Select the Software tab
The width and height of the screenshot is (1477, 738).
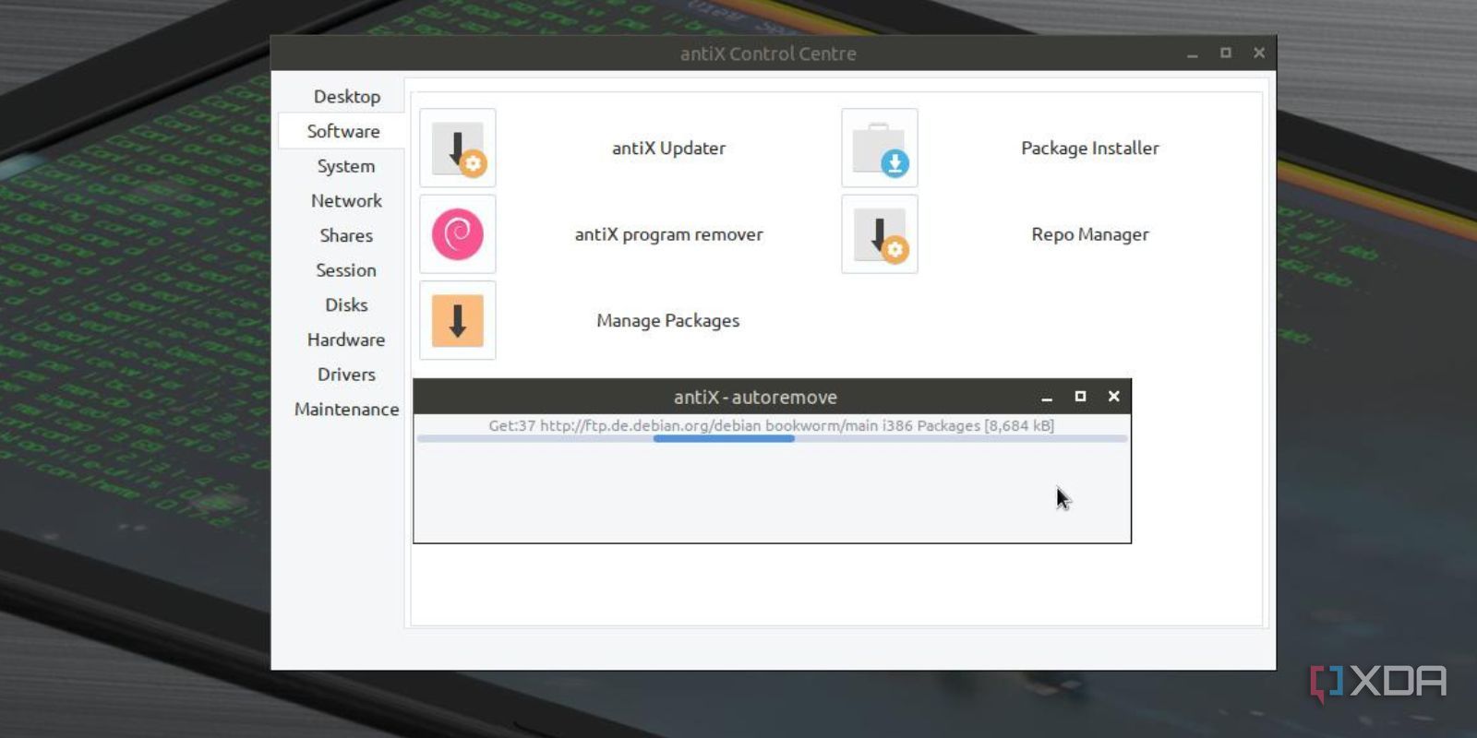[x=342, y=131]
